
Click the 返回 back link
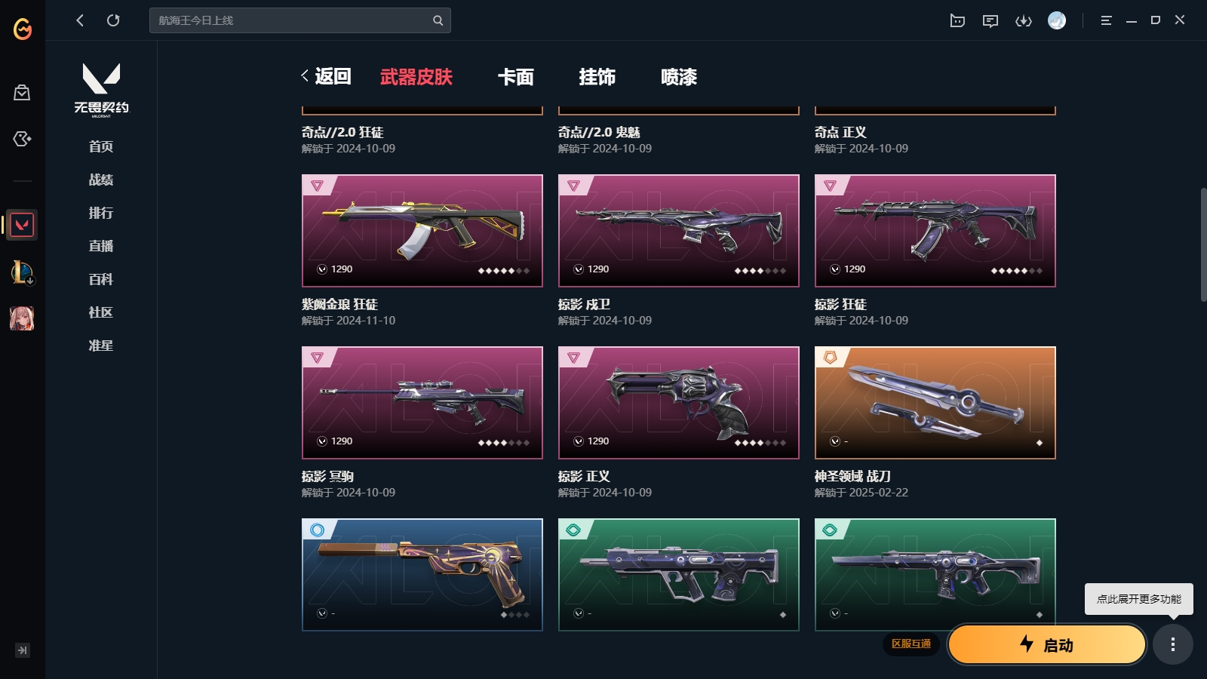(x=326, y=76)
